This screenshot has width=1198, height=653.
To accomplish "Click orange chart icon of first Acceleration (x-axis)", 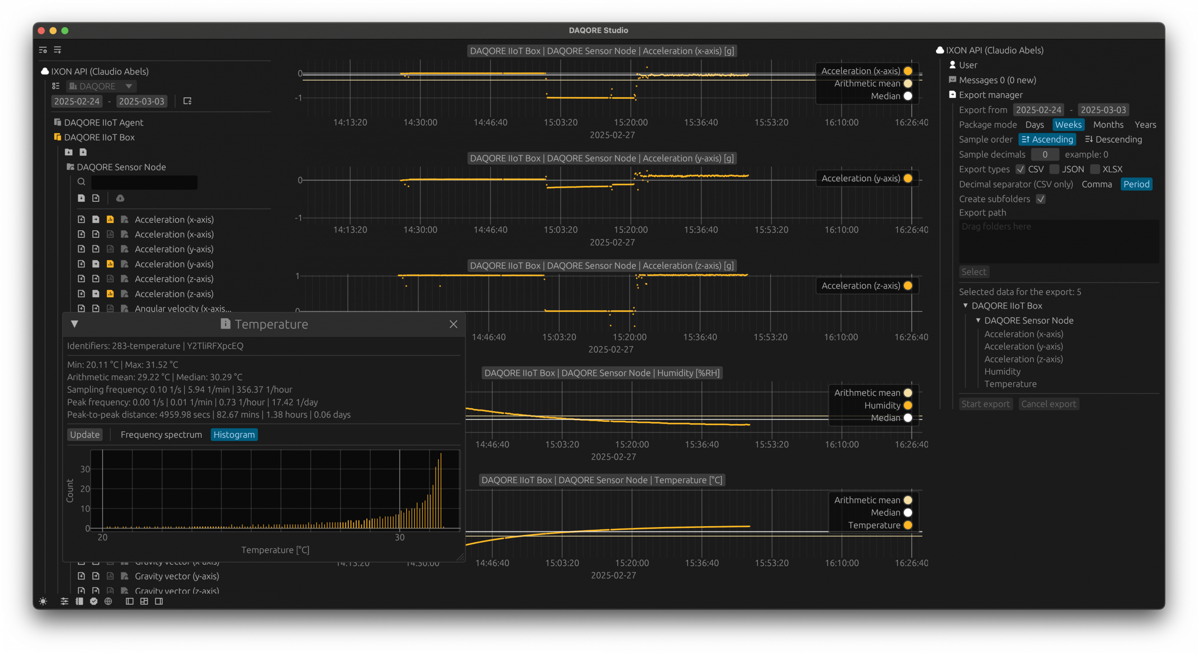I will coord(110,220).
